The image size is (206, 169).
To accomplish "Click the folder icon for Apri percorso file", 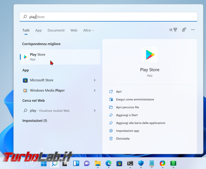I will pyautogui.click(x=111, y=107).
